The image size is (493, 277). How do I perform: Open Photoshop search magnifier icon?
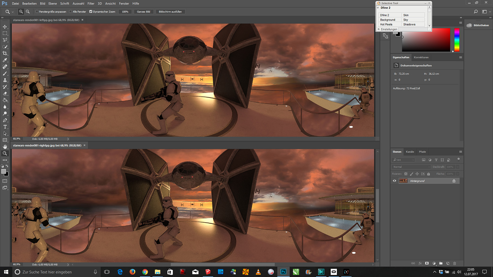pos(476,12)
